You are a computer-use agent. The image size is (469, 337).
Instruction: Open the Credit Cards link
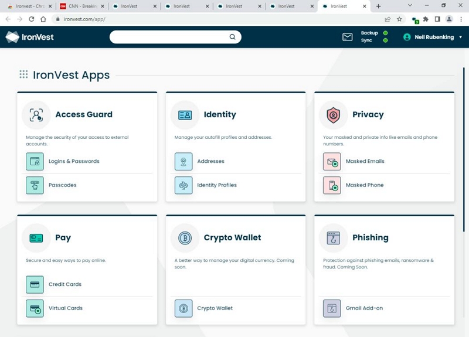pyautogui.click(x=65, y=284)
